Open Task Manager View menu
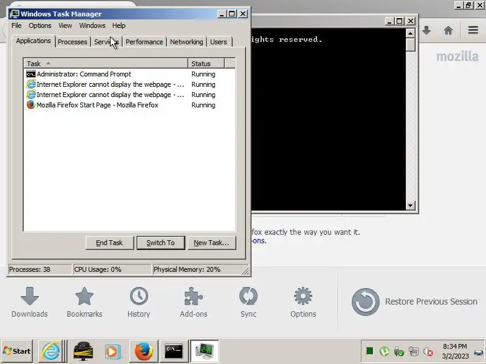 65,25
